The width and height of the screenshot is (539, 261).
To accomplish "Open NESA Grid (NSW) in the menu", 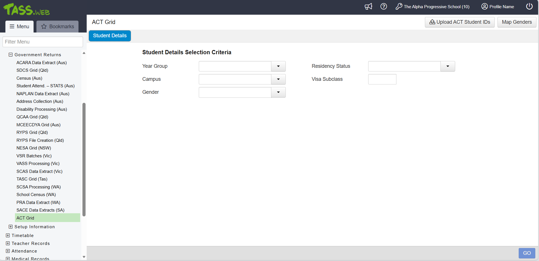I will pos(34,148).
